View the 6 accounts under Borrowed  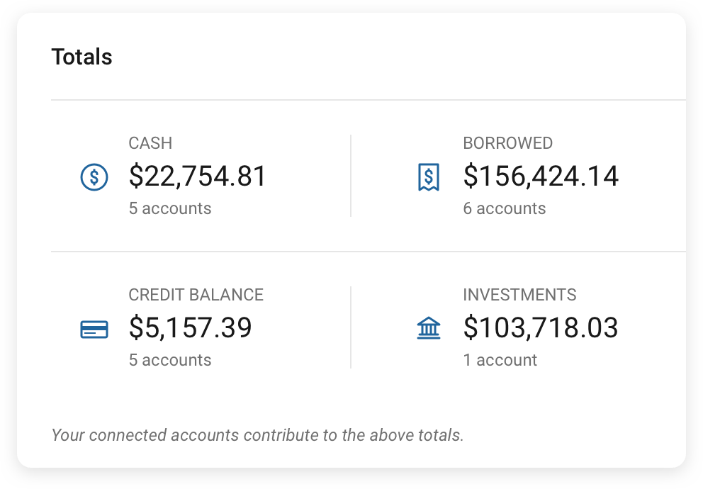(505, 208)
